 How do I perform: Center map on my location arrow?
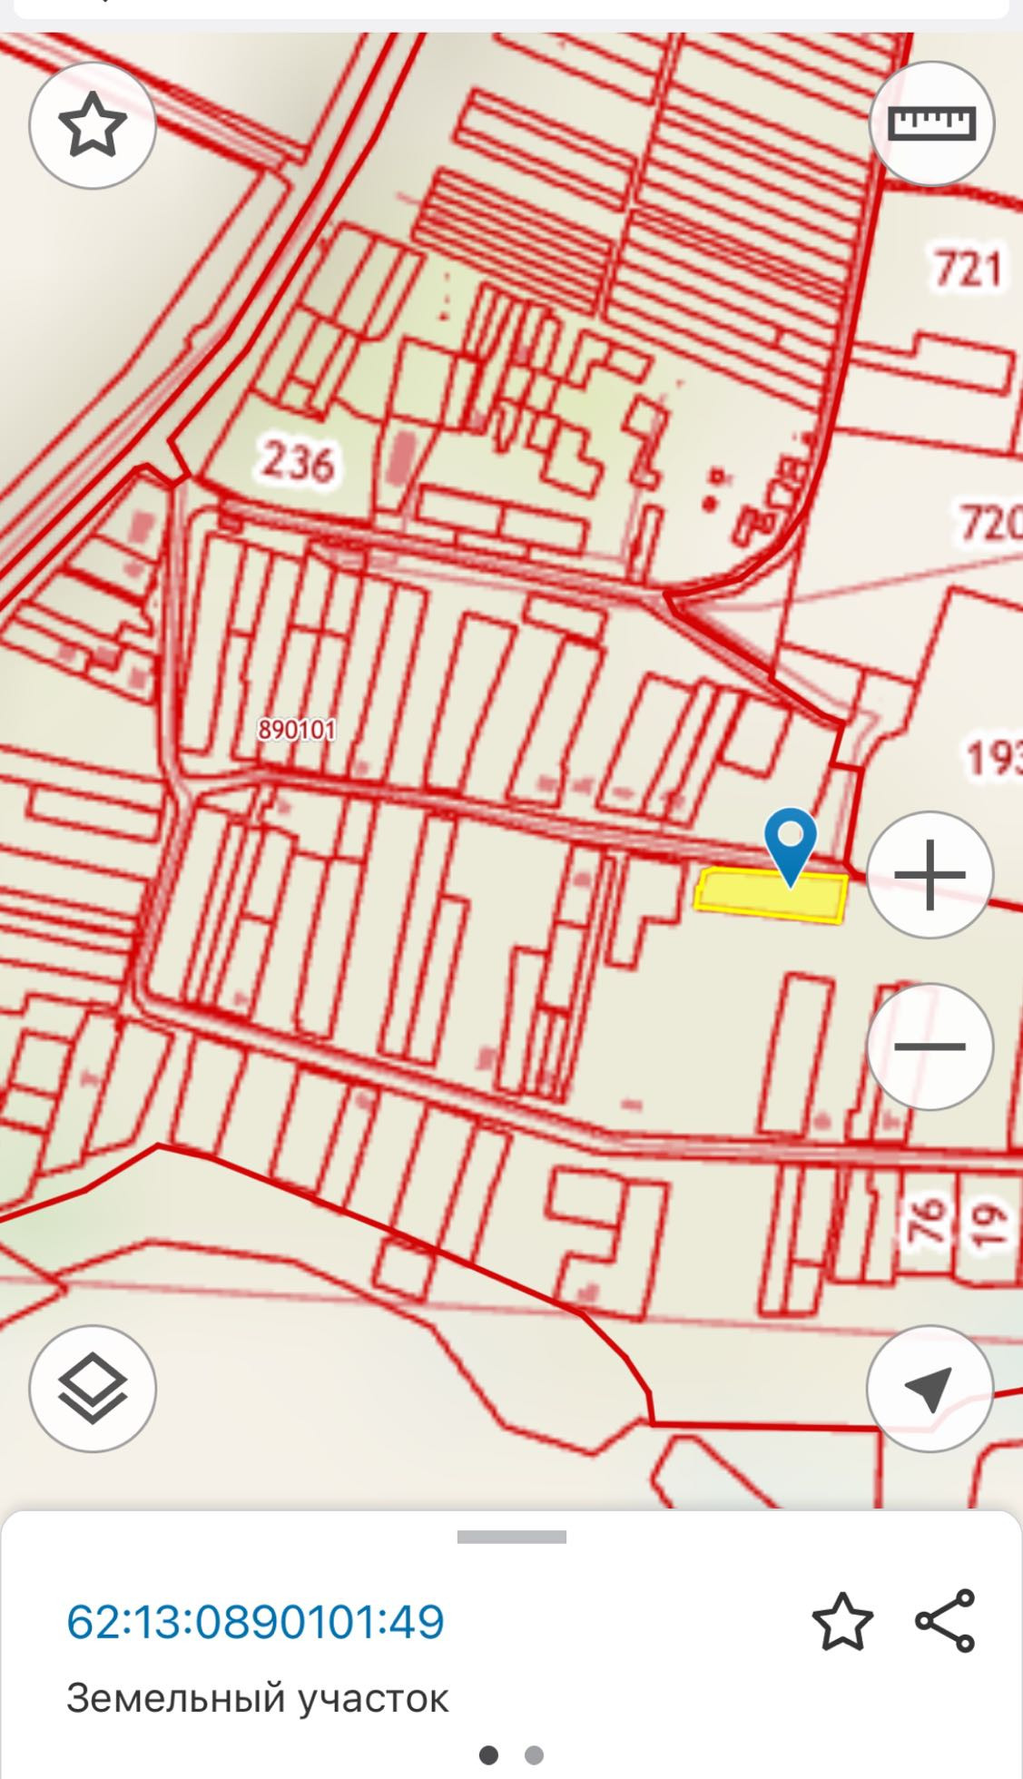930,1389
